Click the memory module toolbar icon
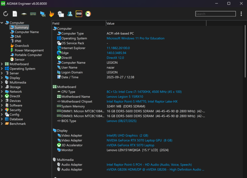 33,14
